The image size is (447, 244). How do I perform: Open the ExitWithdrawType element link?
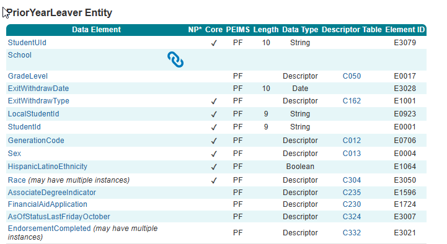pyautogui.click(x=38, y=101)
